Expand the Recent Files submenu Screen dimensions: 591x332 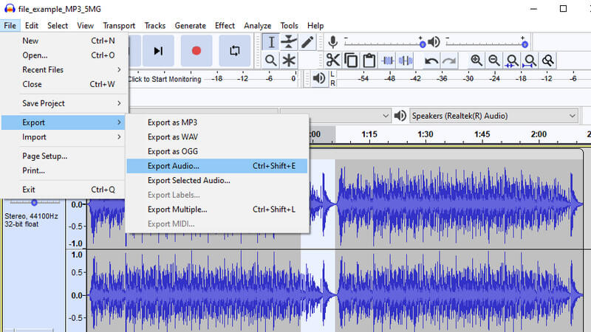63,69
